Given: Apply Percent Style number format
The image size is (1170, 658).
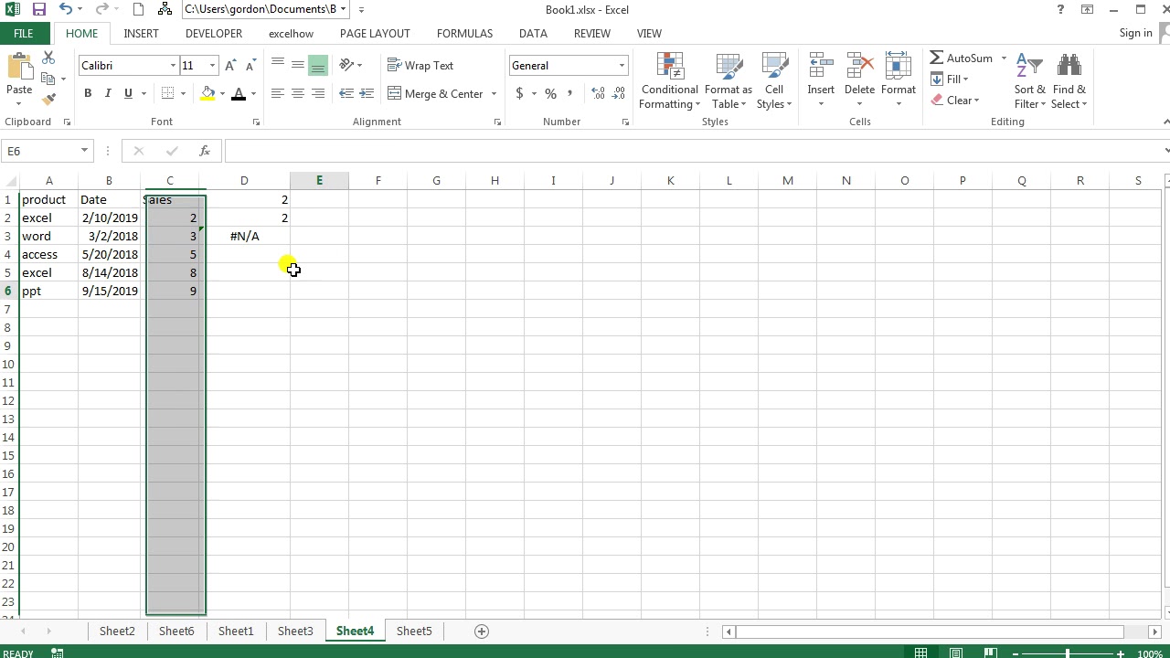Looking at the screenshot, I should [x=550, y=93].
